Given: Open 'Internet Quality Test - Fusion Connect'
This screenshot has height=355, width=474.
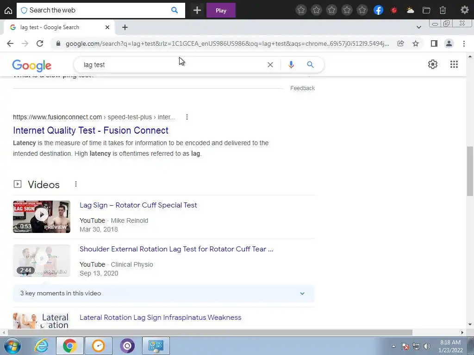Looking at the screenshot, I should tap(91, 130).
